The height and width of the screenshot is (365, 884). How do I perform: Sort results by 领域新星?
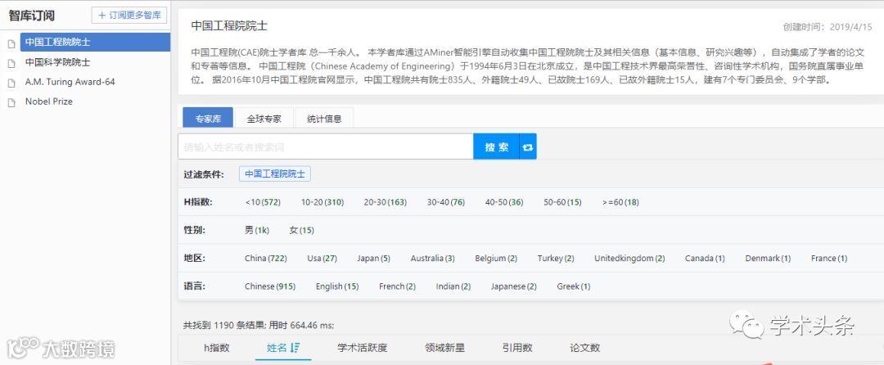(444, 348)
